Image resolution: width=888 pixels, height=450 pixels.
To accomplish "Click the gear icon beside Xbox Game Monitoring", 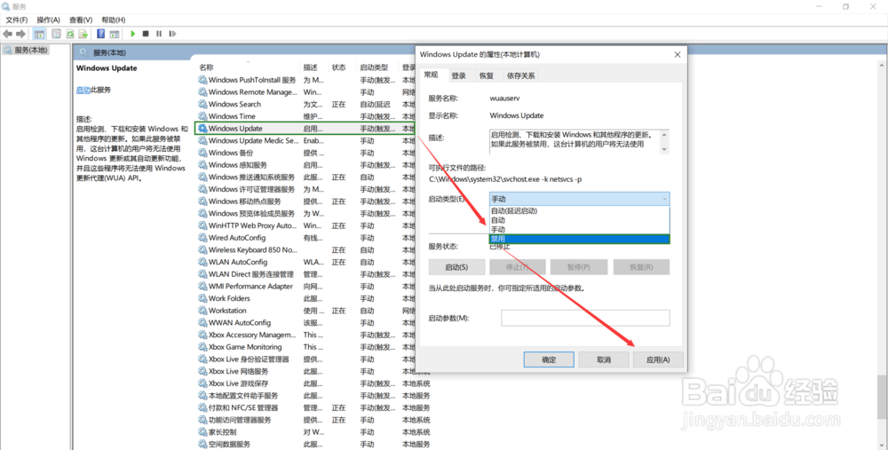I will 202,347.
